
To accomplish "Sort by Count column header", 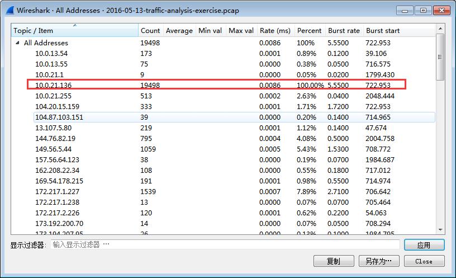I will (150, 30).
